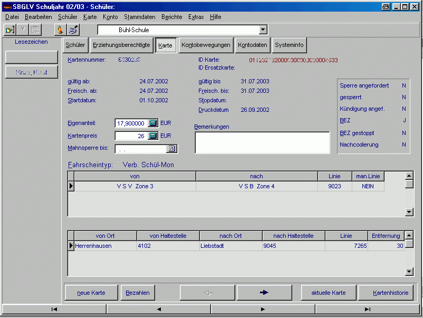
Task: Click the bowl and pen toolbar icon
Action: click(x=73, y=30)
